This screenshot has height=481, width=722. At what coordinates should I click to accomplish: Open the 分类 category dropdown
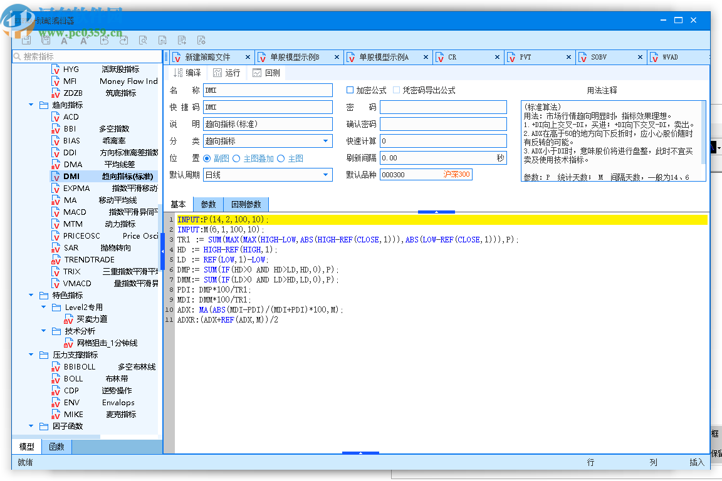click(326, 141)
